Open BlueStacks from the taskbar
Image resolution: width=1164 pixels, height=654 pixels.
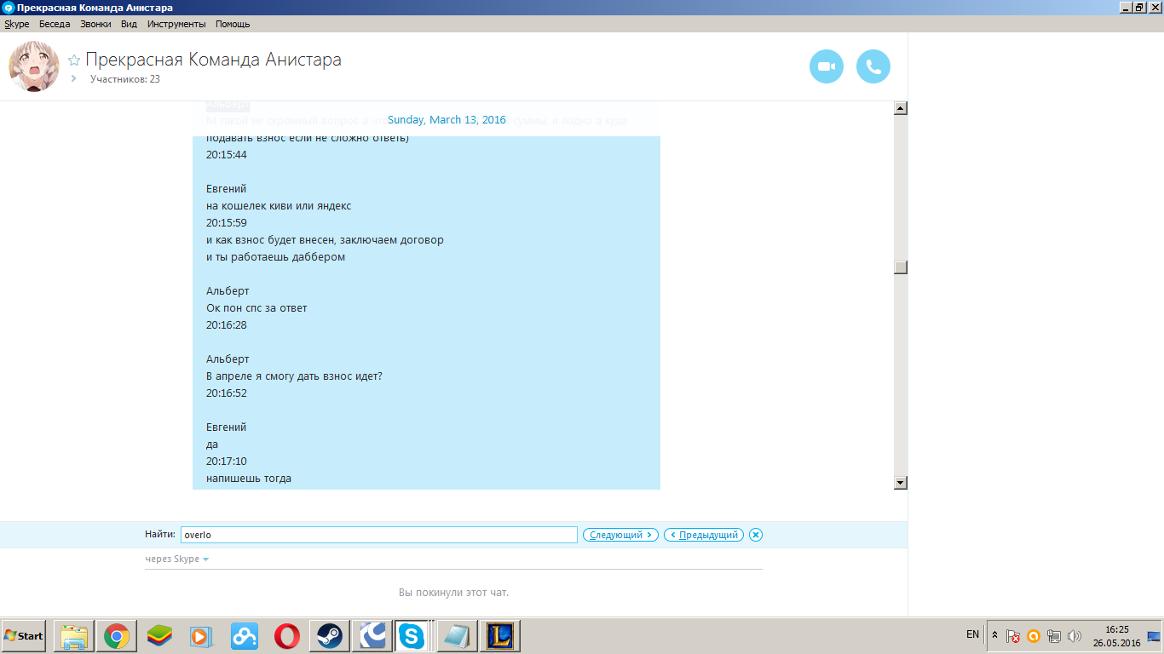point(159,636)
